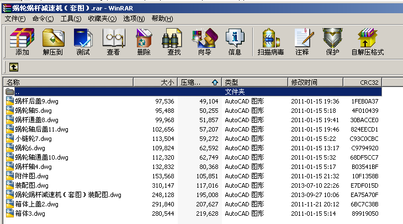
Task: Click AutoCAD 图形 type in 蜗轮6.dwg row
Action: pos(244,148)
